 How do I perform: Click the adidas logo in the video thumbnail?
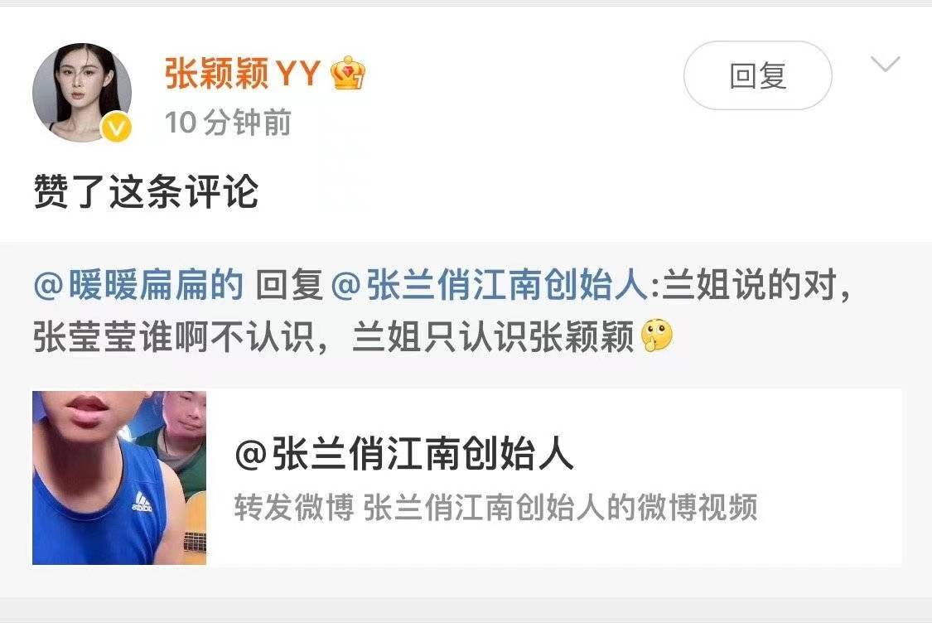pyautogui.click(x=142, y=501)
